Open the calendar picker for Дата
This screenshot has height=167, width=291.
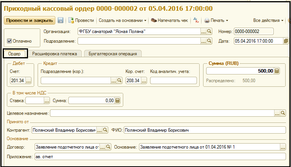tap(286, 41)
